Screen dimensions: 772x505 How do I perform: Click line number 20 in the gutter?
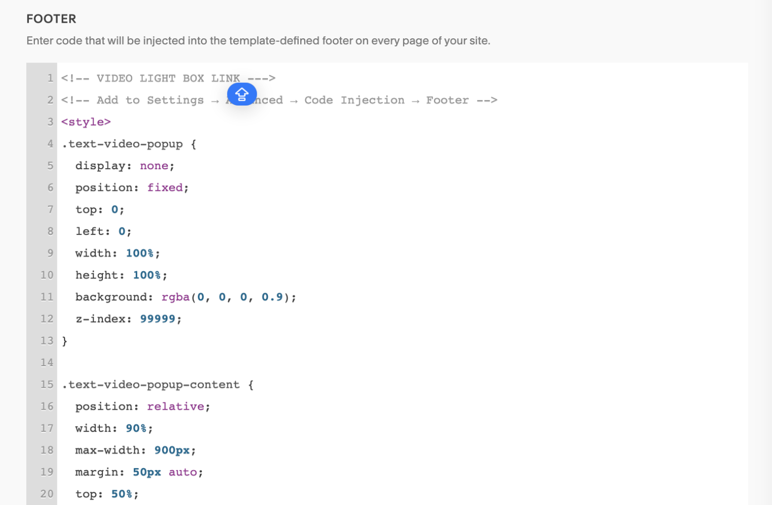[x=47, y=494]
